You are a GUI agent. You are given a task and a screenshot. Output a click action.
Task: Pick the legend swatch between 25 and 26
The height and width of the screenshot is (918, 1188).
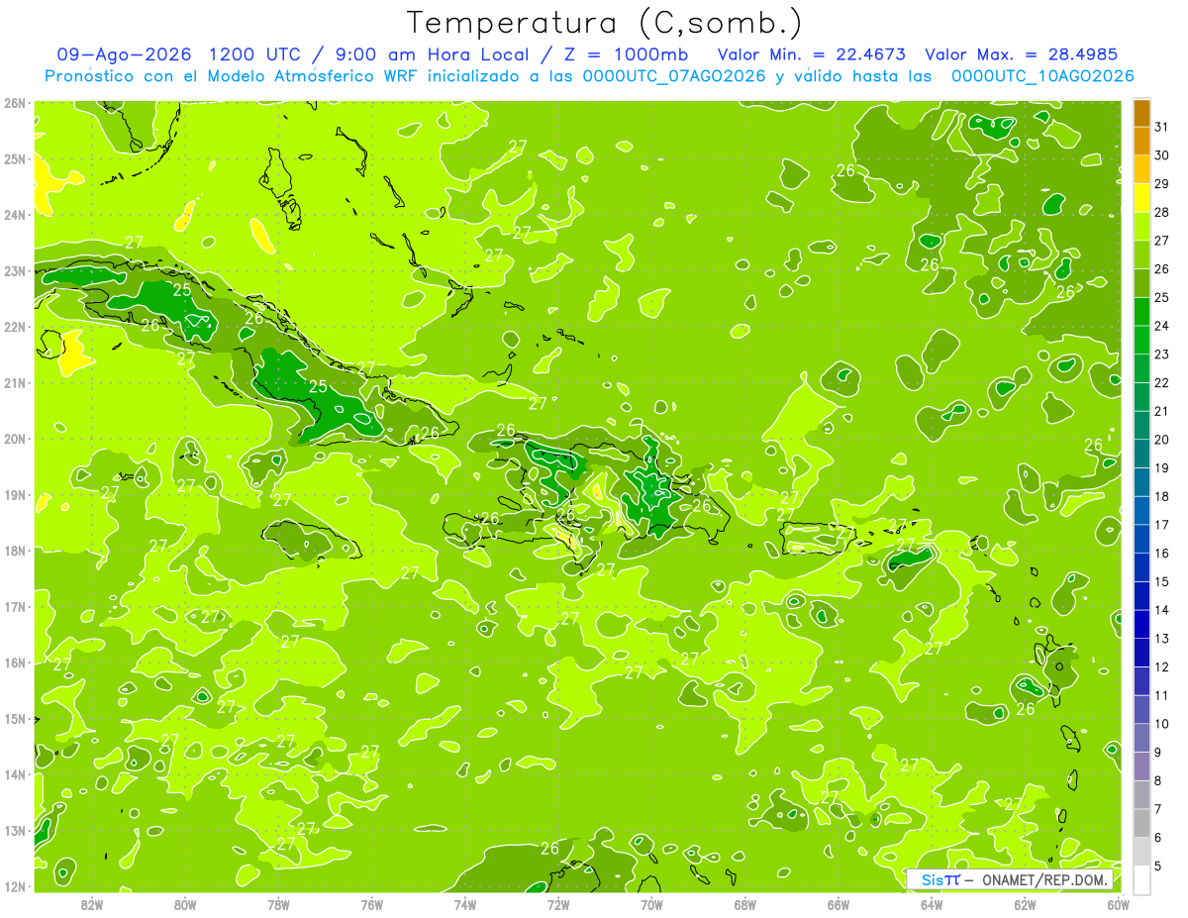pos(1141,282)
